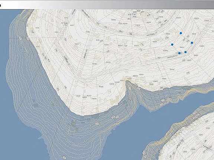Viewport: 214px width, 160px height.
Task: Select the northernmost blue vertex marker
Action: [181, 33]
